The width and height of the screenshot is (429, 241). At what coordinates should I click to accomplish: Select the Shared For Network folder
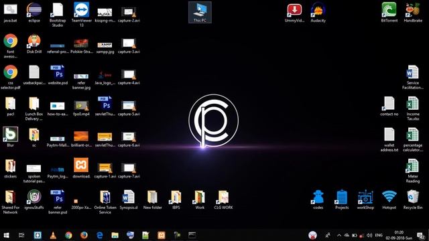pos(11,202)
